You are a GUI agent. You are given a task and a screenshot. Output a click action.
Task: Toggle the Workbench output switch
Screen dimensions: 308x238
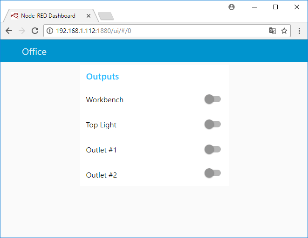pos(212,99)
